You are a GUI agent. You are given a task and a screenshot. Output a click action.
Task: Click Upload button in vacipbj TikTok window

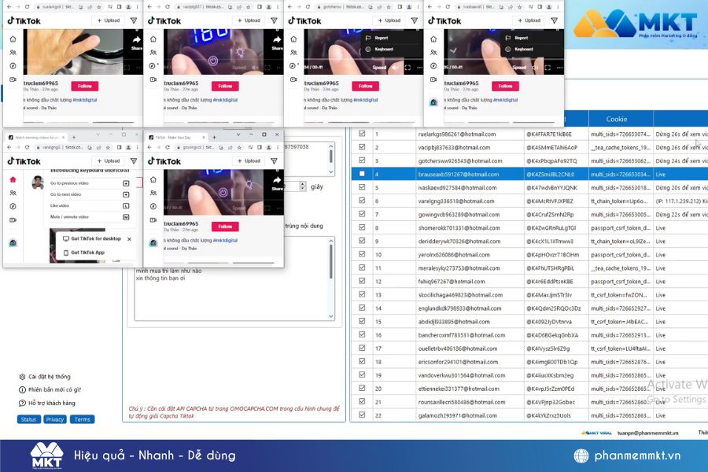[249, 20]
